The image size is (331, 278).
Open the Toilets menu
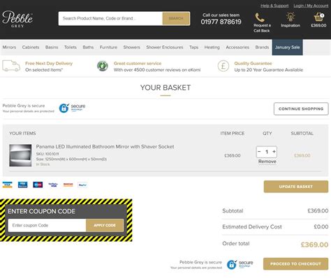click(x=71, y=47)
